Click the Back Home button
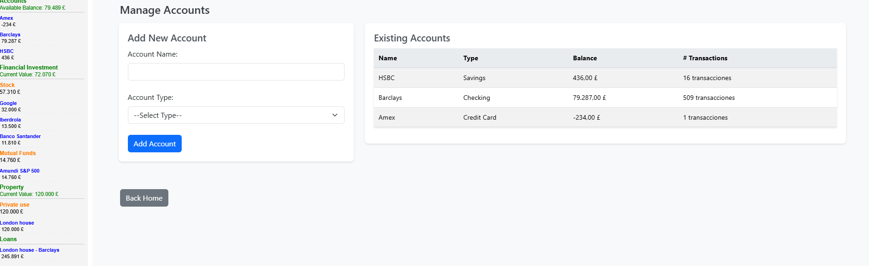Image resolution: width=869 pixels, height=266 pixels. tap(144, 198)
